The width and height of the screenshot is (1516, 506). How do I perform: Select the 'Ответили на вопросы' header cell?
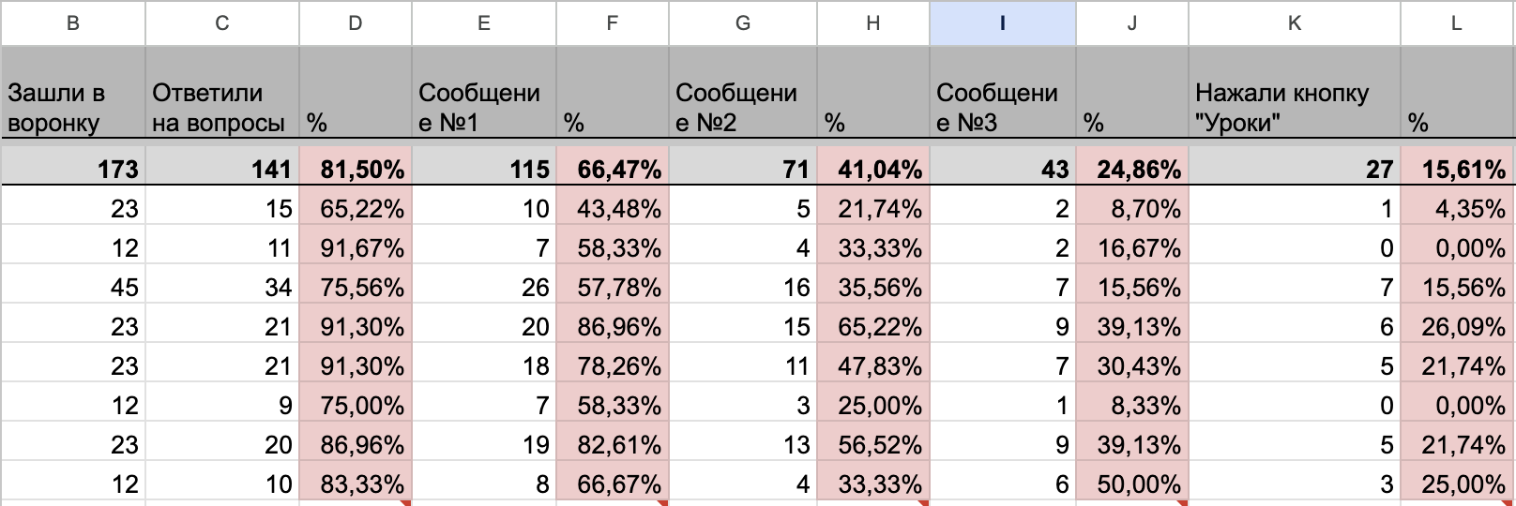point(222,96)
